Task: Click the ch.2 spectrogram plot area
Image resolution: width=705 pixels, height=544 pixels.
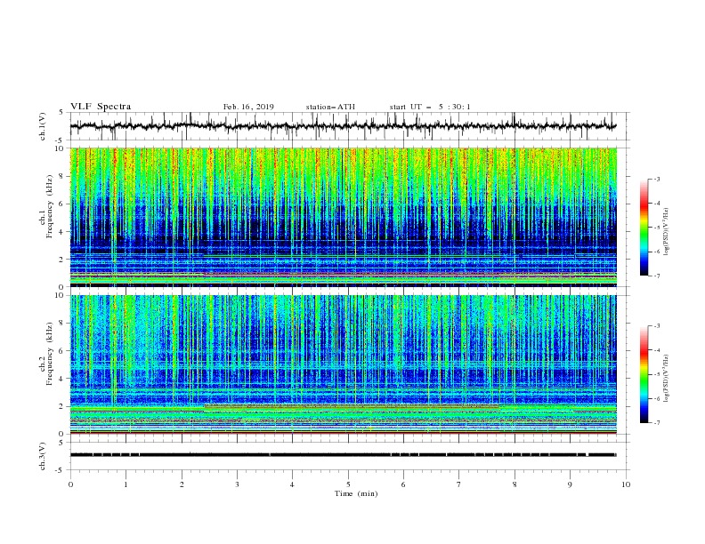Action: (344, 364)
